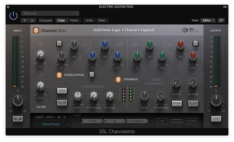Click the LP filter knob
The width and height of the screenshot is (234, 142).
pos(41,86)
